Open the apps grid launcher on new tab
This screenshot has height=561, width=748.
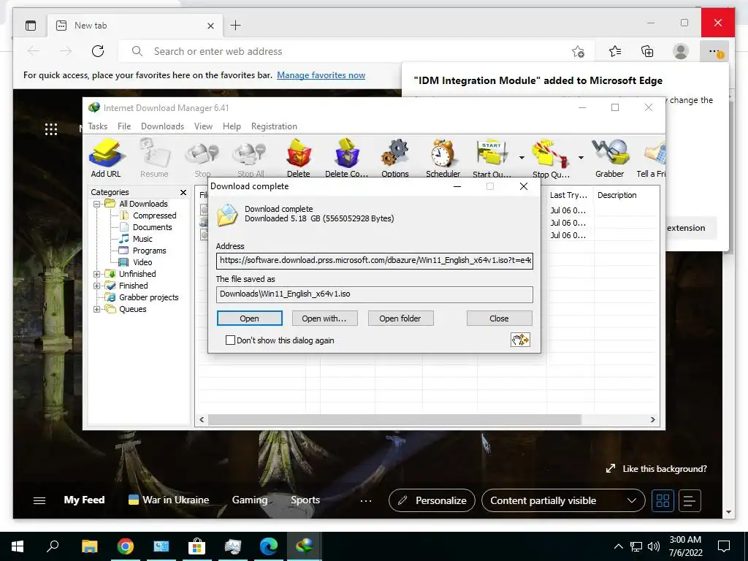pos(51,129)
